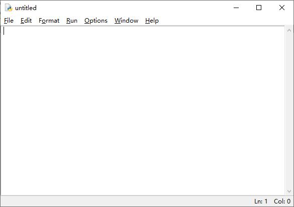Open the Run menu

pyautogui.click(x=72, y=21)
